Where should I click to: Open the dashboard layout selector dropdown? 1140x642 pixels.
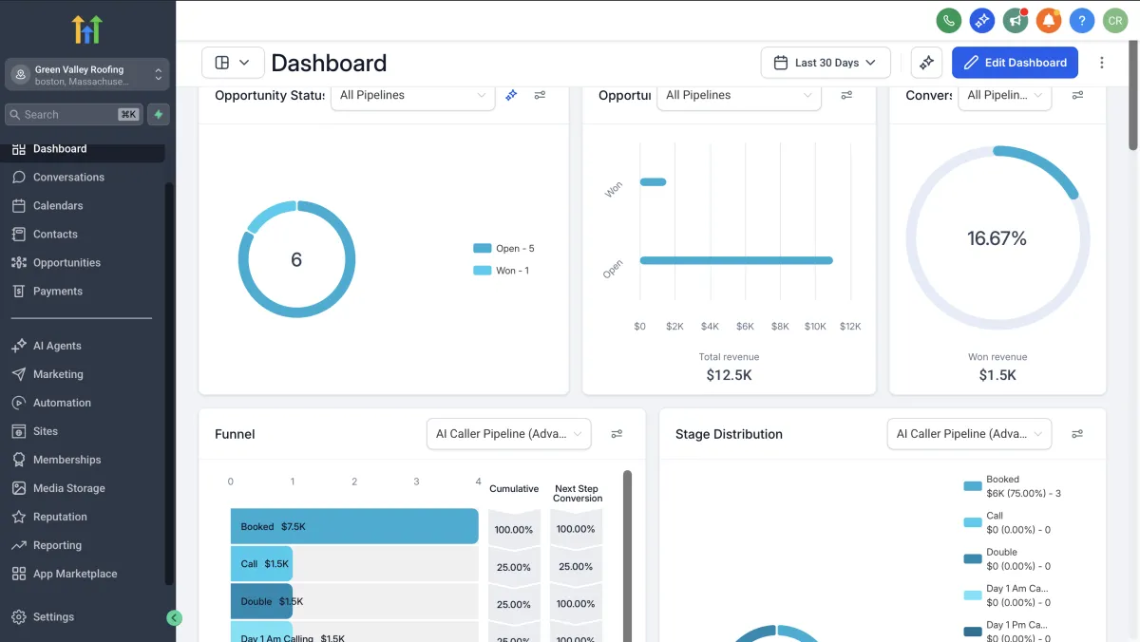233,63
